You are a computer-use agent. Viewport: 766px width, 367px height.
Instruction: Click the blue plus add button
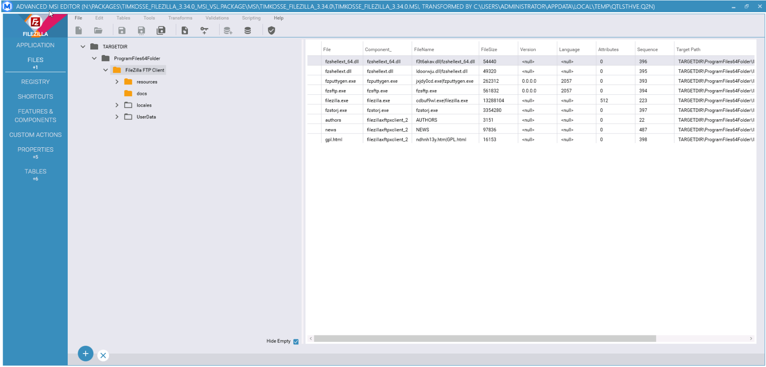click(85, 354)
